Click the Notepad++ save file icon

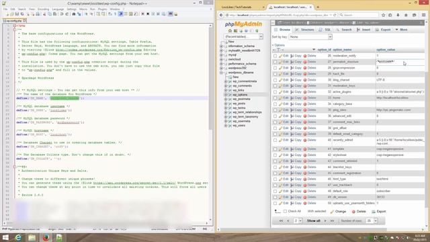[17, 14]
